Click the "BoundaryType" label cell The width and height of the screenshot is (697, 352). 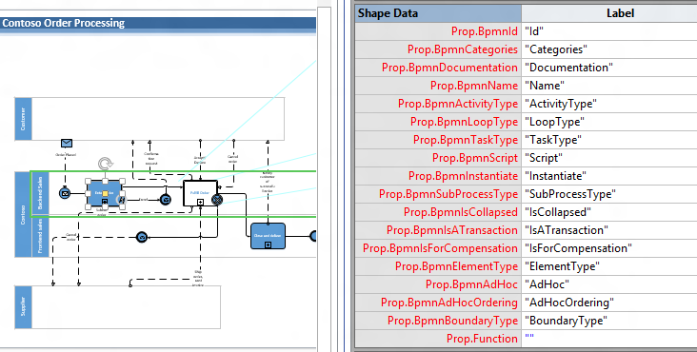coord(609,321)
